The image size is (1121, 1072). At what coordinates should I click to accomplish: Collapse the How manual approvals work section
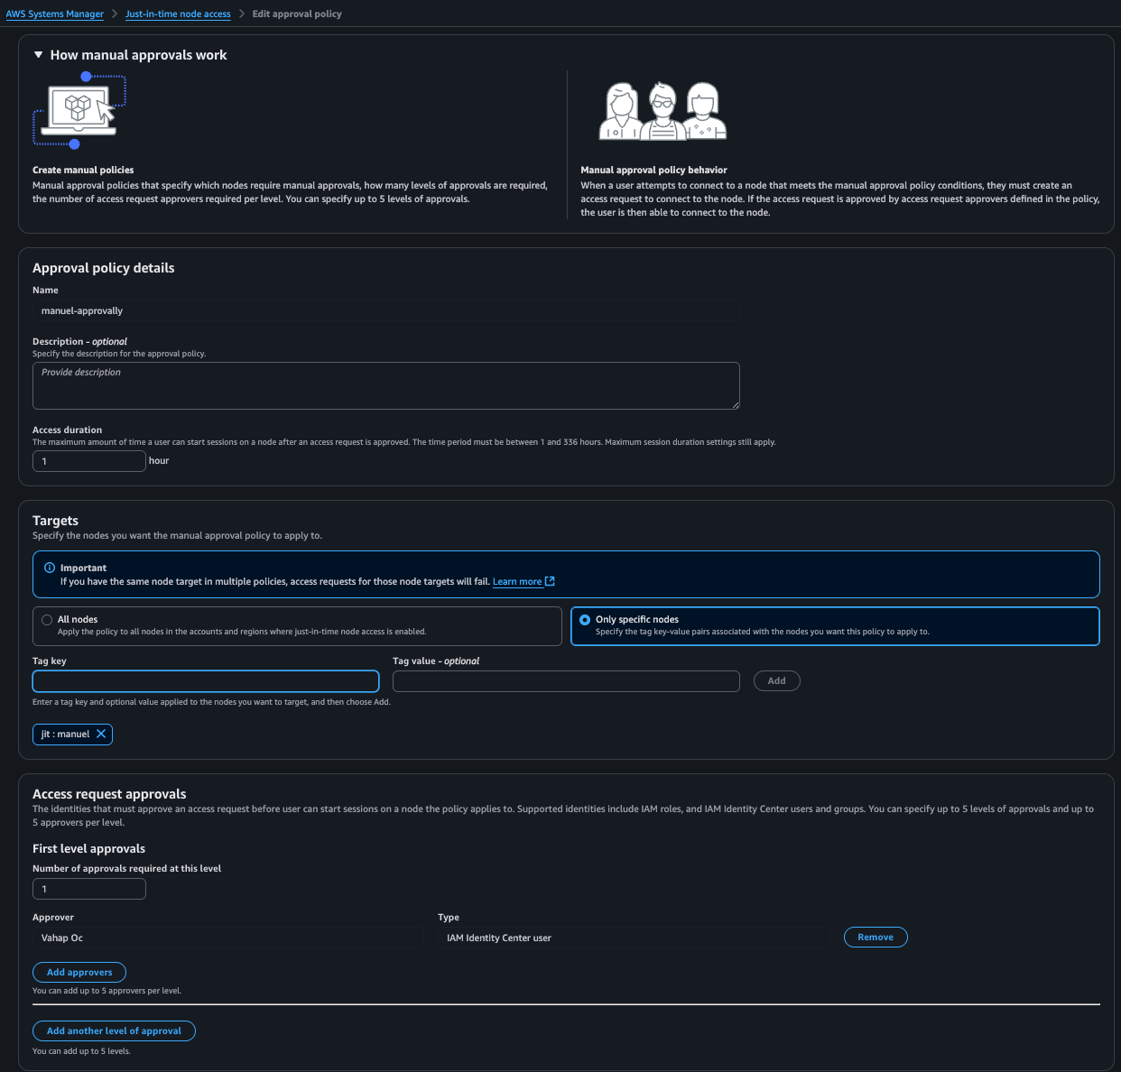[x=39, y=55]
